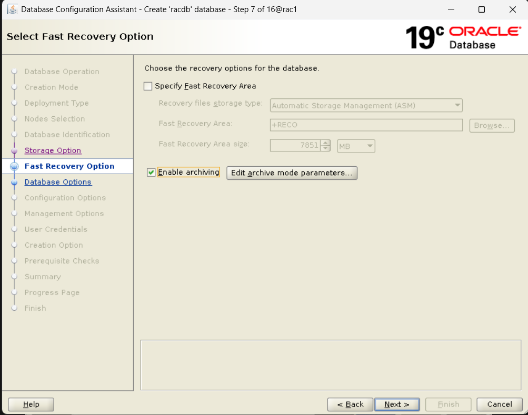Click the message area at bottom
528x415 pixels.
pyautogui.click(x=331, y=365)
